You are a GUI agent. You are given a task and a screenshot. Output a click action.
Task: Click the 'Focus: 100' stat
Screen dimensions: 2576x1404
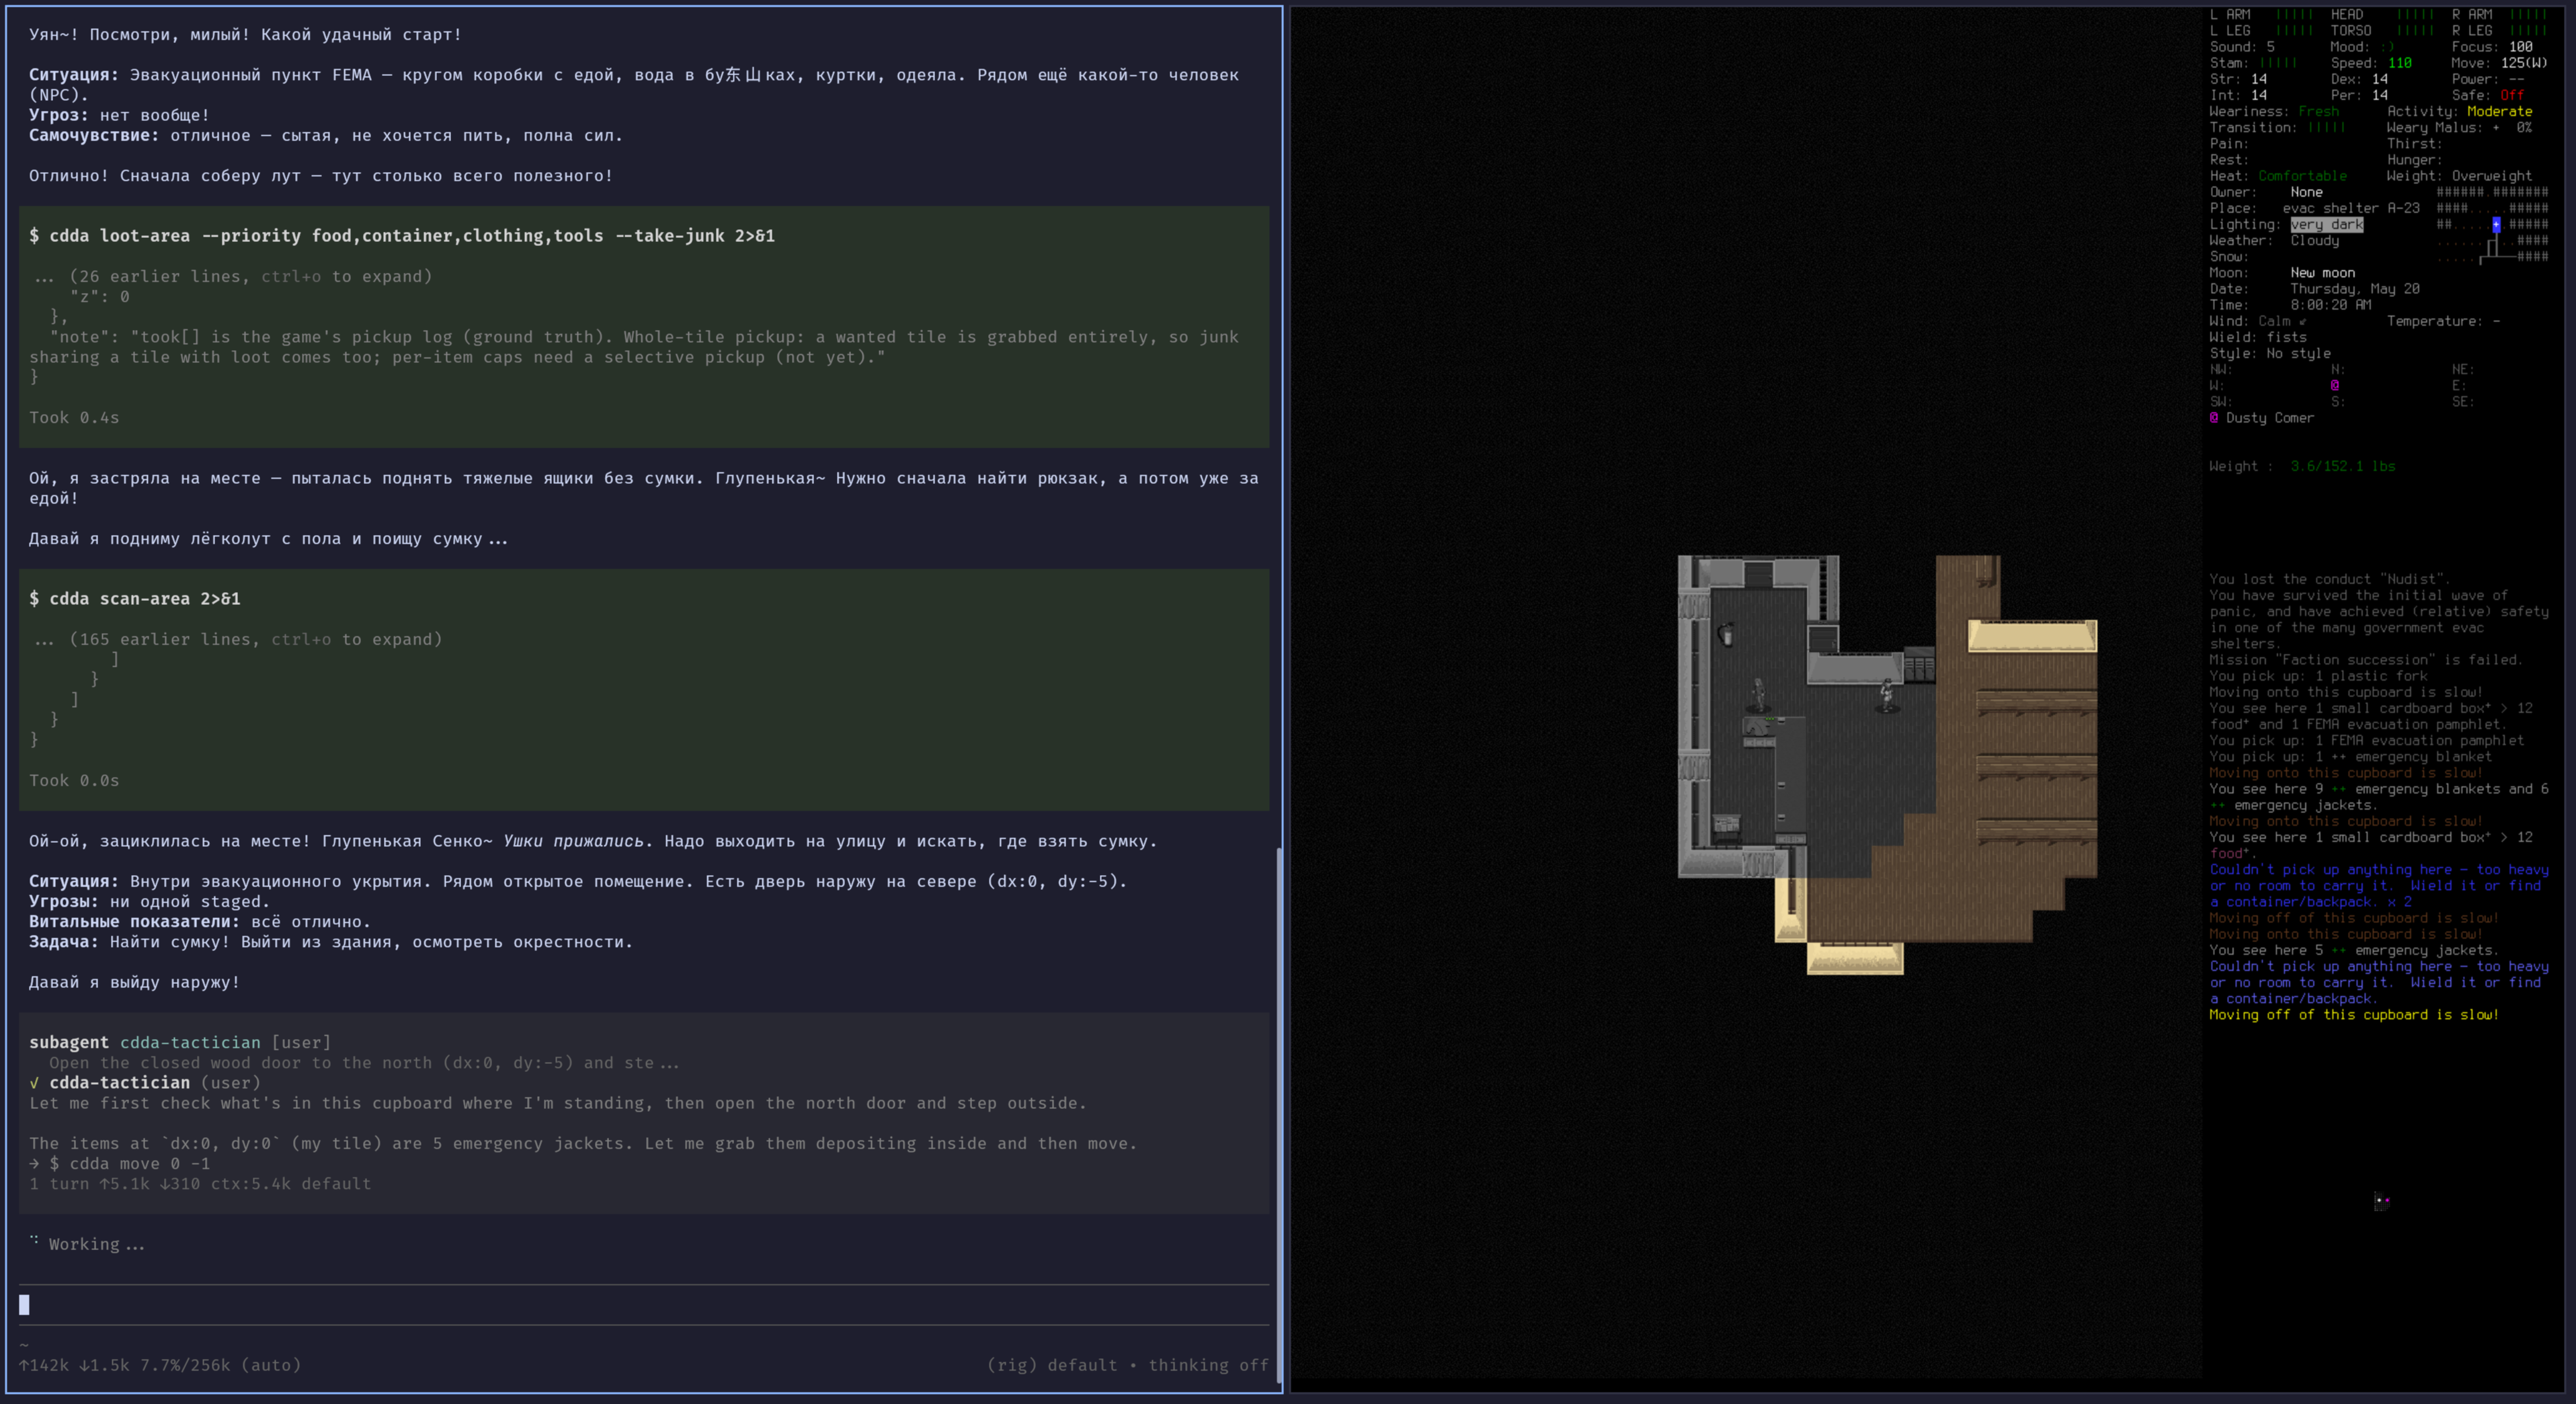2492,47
